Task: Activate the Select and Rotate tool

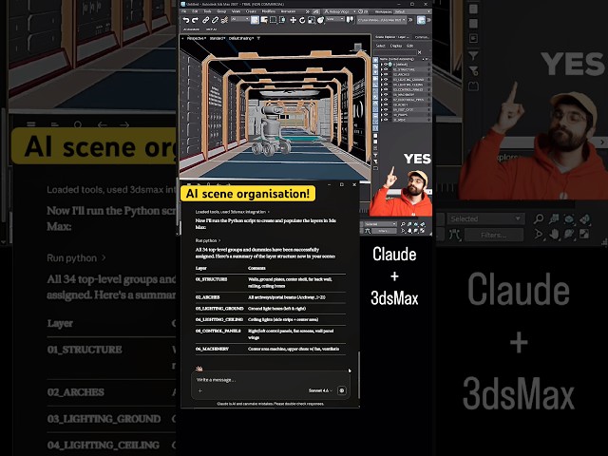Action: point(302,20)
